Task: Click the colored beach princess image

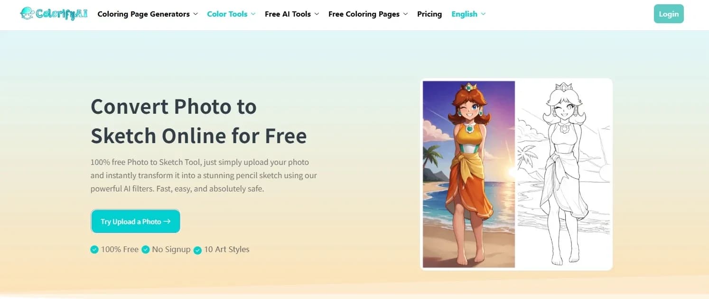Action: [x=469, y=174]
